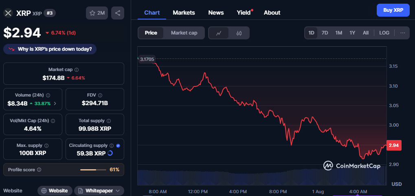Click Market cap info icon
This screenshot has width=415, height=196.
point(77,70)
